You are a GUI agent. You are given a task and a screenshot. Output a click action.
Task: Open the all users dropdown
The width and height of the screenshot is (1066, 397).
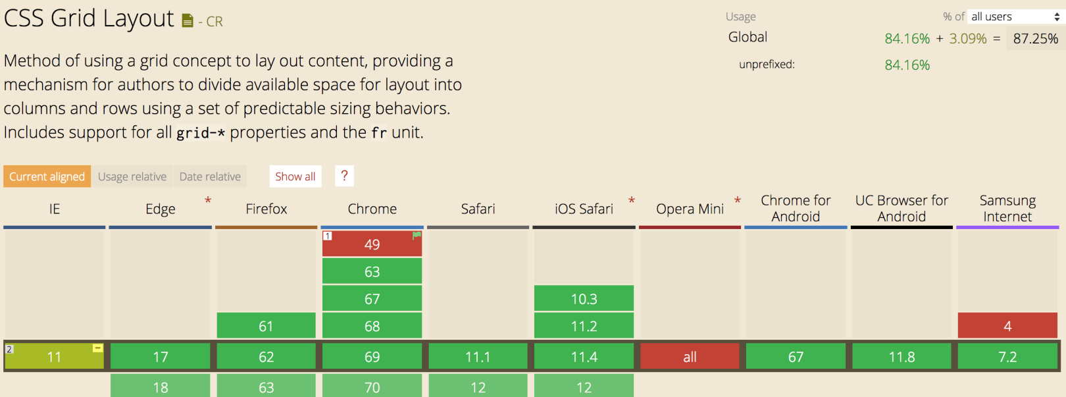coord(1015,16)
